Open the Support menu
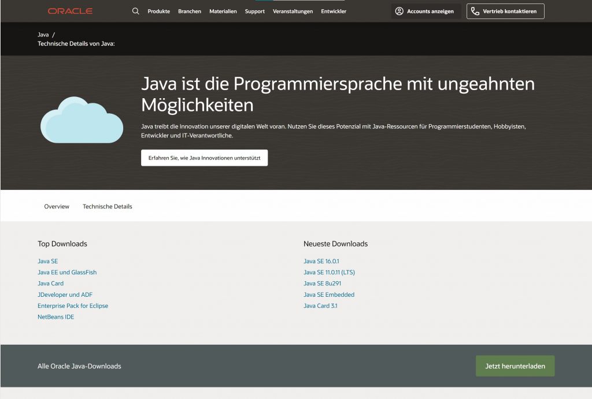The height and width of the screenshot is (399, 592). point(254,12)
